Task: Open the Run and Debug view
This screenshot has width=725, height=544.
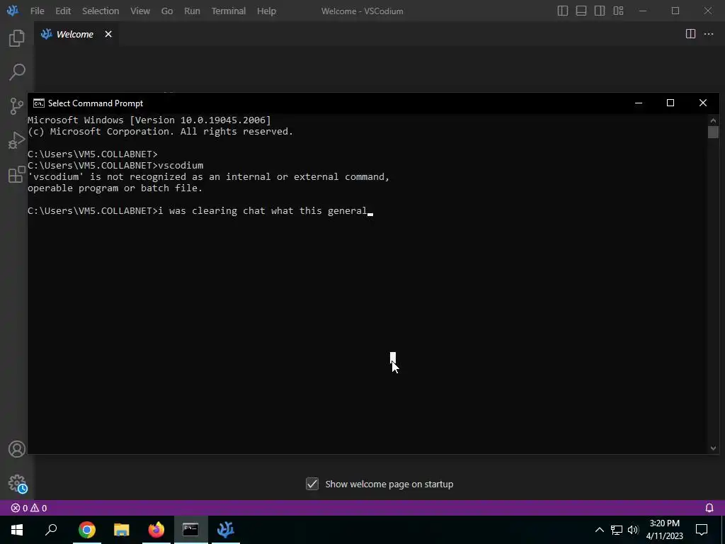Action: click(x=17, y=140)
